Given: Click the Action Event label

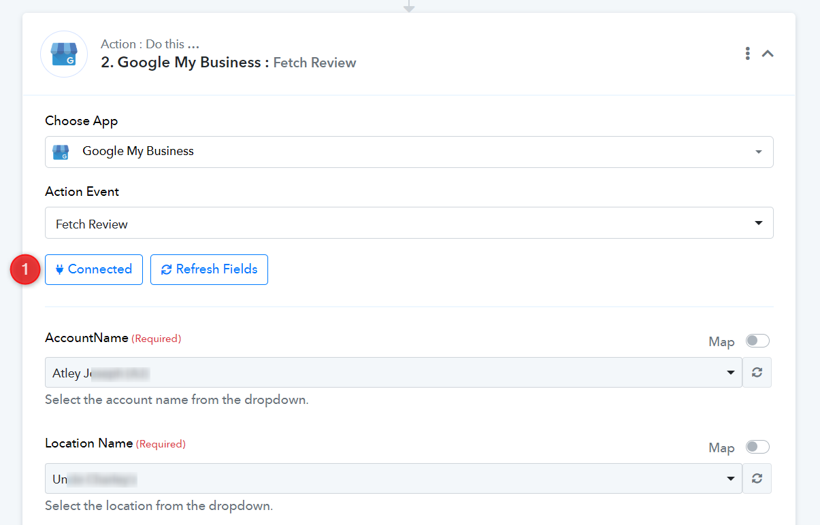Looking at the screenshot, I should click(82, 192).
